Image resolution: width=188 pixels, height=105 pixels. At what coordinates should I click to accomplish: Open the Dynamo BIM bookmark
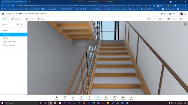[x=134, y=9]
